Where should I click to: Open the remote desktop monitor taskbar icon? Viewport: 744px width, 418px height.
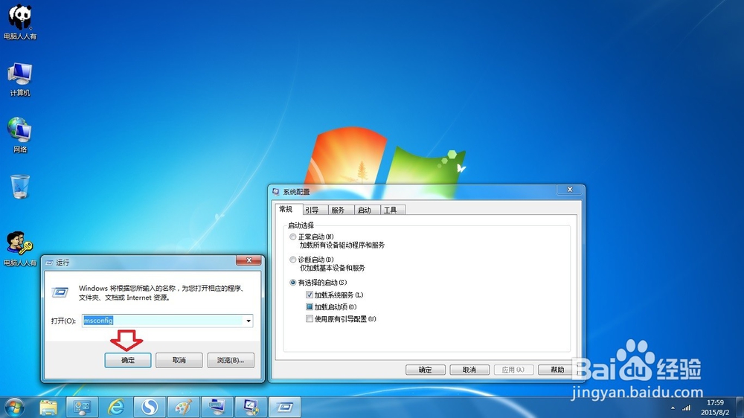pyautogui.click(x=217, y=407)
